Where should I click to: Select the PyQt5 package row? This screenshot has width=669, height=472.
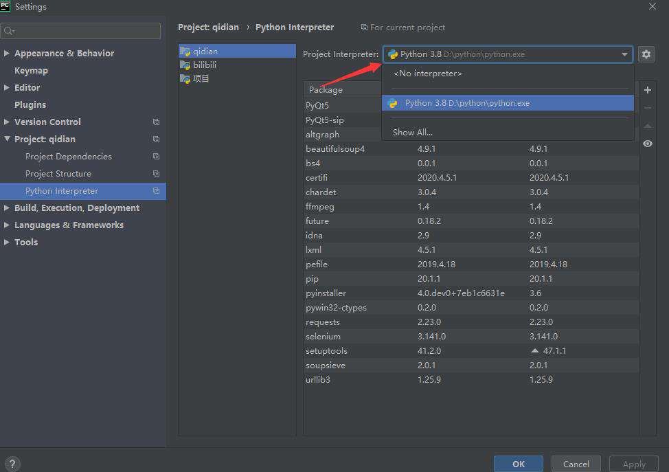(343, 105)
